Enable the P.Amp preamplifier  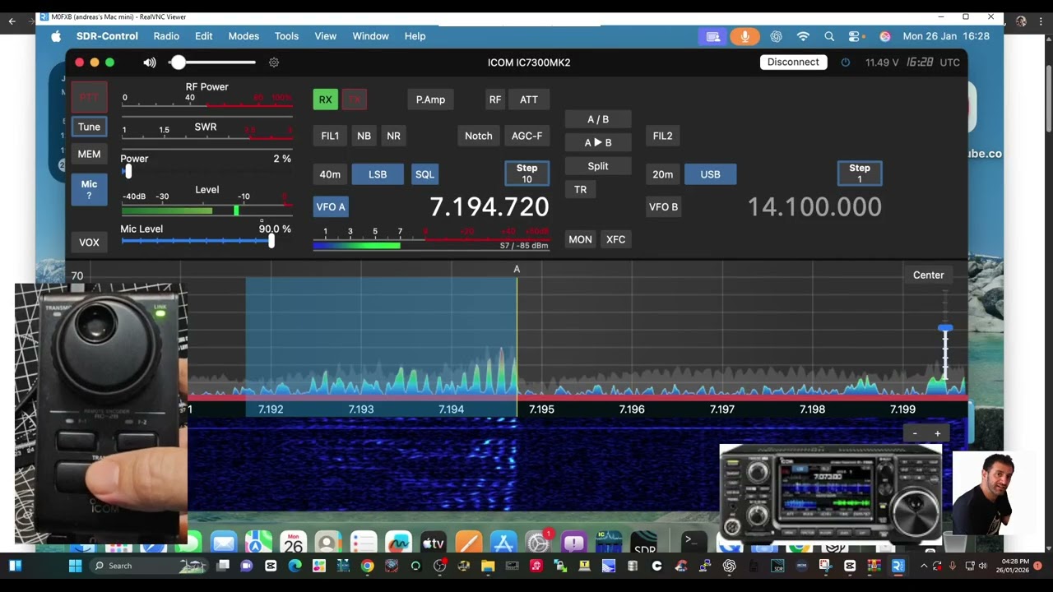[x=430, y=99]
